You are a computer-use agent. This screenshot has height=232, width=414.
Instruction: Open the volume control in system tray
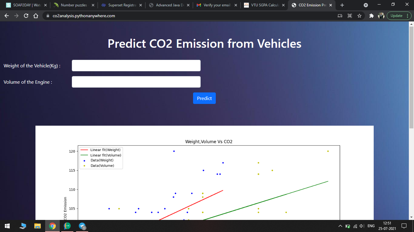click(362, 226)
